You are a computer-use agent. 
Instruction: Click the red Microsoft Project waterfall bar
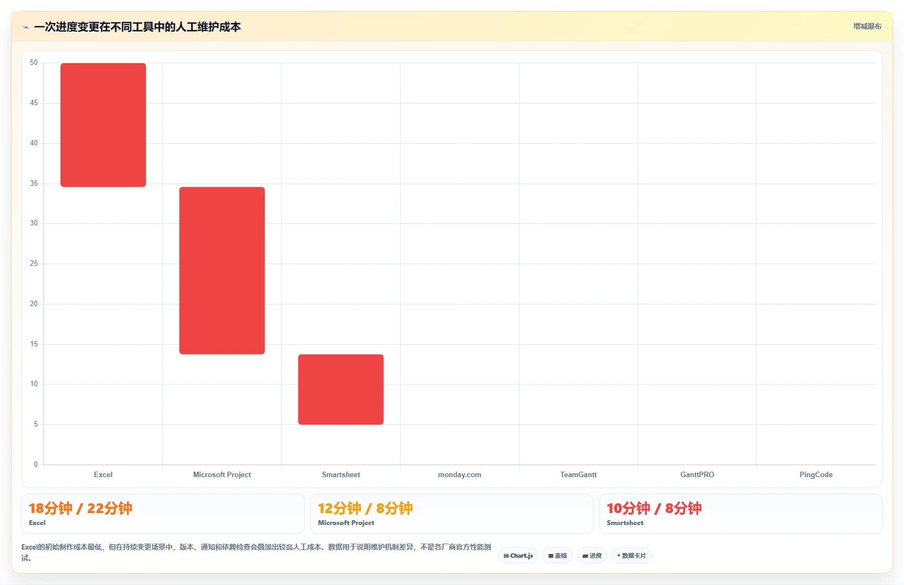pos(222,271)
